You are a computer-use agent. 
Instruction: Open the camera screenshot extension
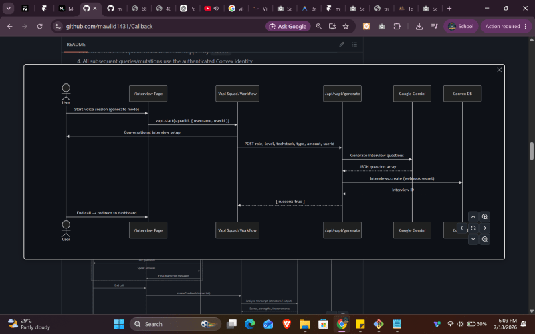(x=381, y=26)
